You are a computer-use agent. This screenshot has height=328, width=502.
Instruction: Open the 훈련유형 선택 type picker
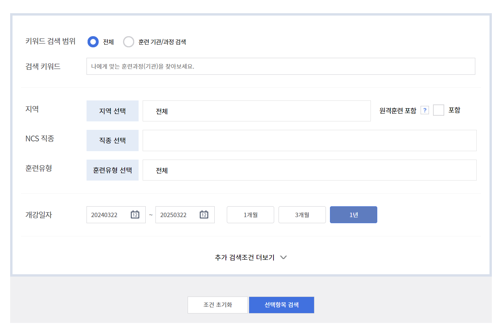(x=112, y=170)
